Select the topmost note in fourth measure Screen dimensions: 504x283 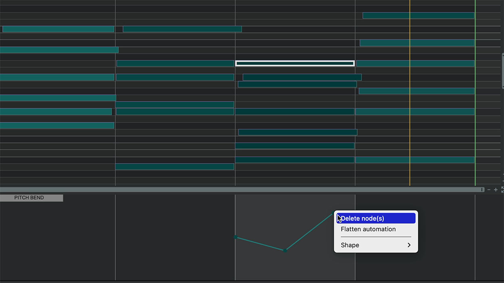pyautogui.click(x=418, y=16)
